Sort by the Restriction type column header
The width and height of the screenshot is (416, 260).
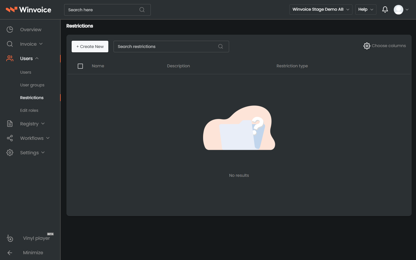(x=292, y=66)
